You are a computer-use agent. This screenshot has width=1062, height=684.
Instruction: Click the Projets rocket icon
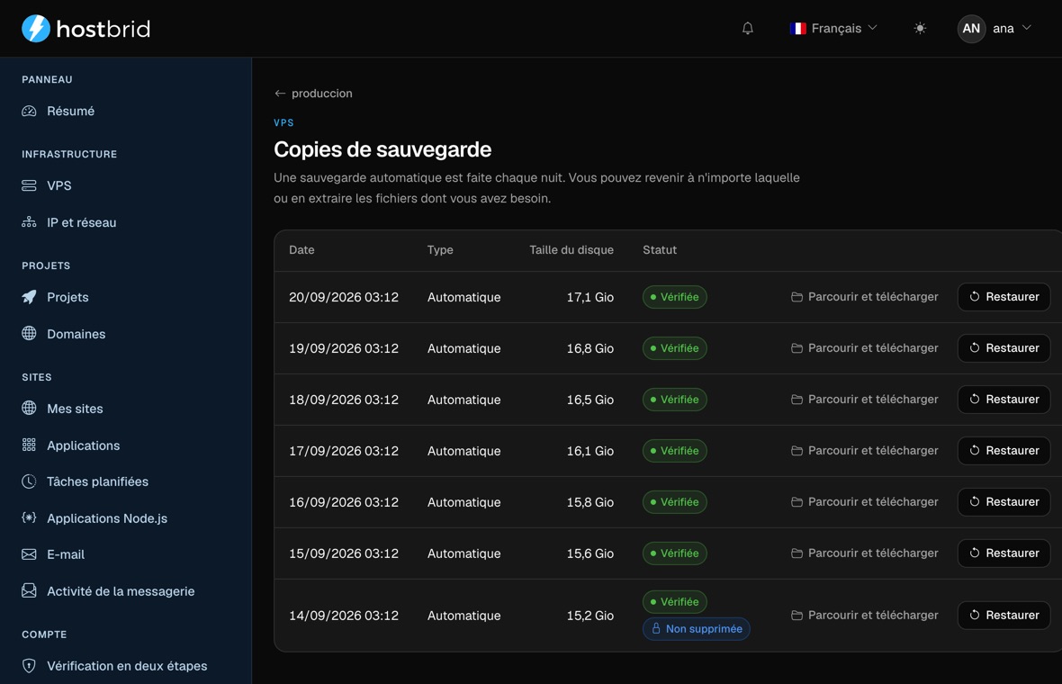pyautogui.click(x=29, y=297)
